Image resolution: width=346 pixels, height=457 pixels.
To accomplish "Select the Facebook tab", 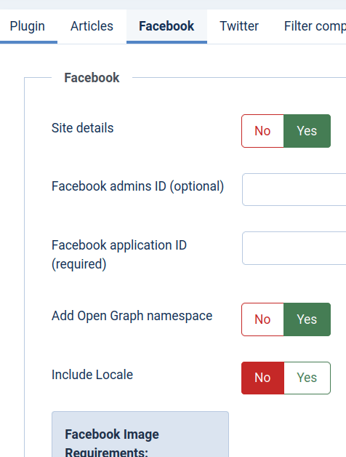I will coord(166,26).
